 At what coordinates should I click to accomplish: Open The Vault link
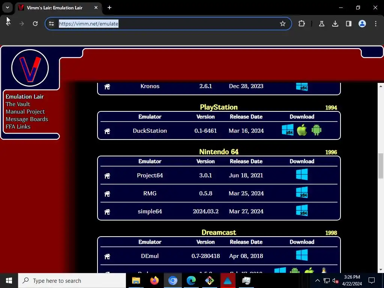click(x=18, y=104)
